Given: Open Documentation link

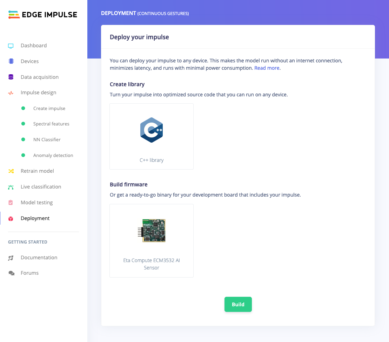Looking at the screenshot, I should (39, 258).
